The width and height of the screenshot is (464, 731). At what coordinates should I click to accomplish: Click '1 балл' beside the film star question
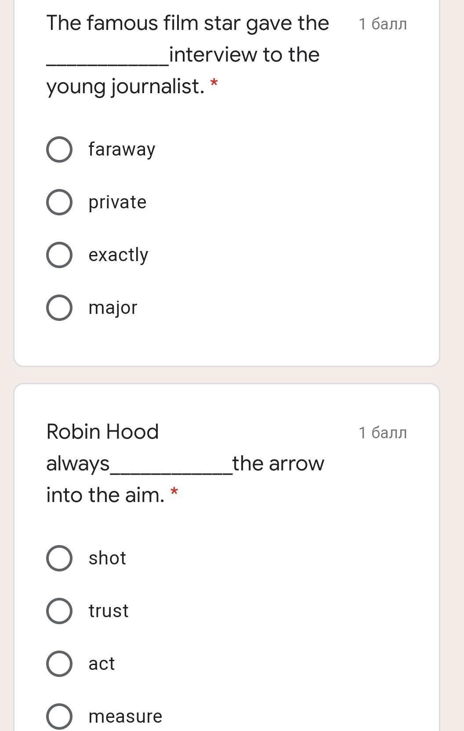[x=383, y=24]
